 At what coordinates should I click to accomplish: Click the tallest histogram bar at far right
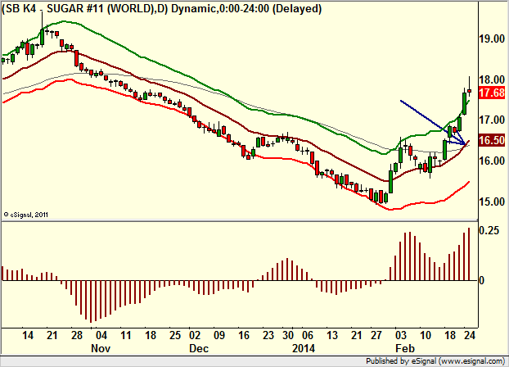469,254
